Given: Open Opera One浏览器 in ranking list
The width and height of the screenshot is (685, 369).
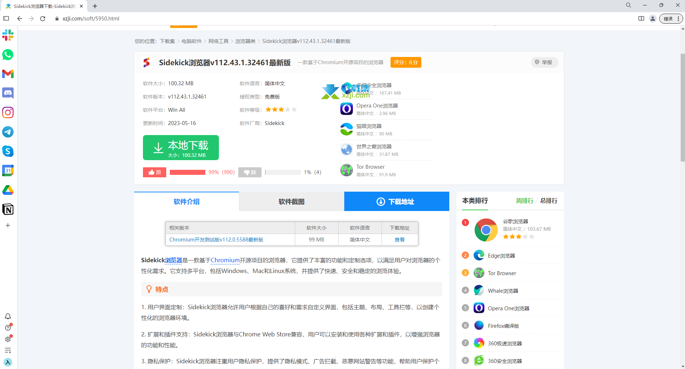Looking at the screenshot, I should pos(508,308).
